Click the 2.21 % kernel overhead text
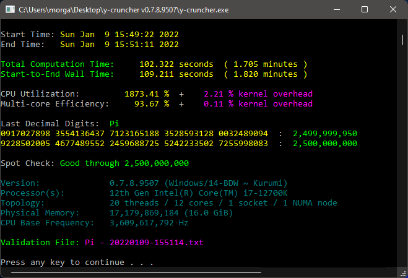408x278 pixels. [258, 93]
